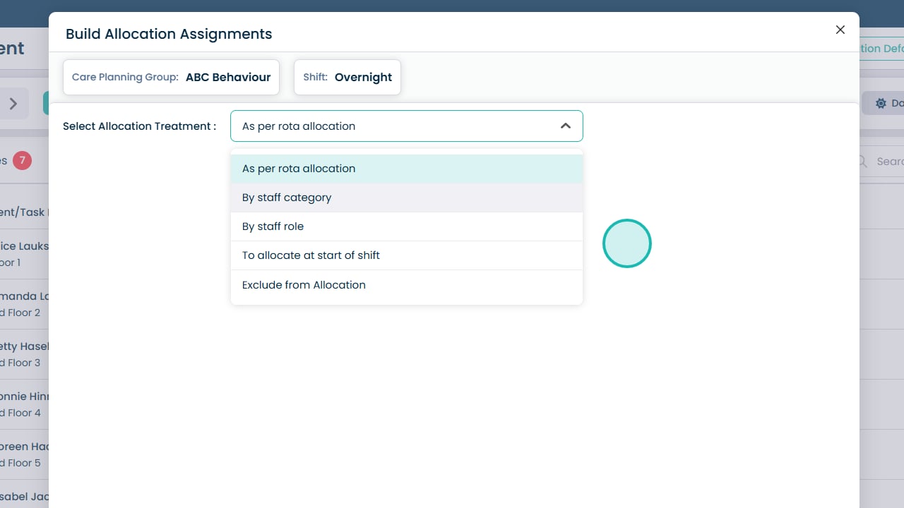Click the red badge showing 7
Screen dimensions: 904x508
coord(22,161)
